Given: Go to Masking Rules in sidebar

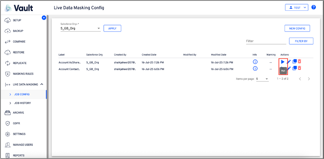Looking at the screenshot, I should click(x=23, y=74).
